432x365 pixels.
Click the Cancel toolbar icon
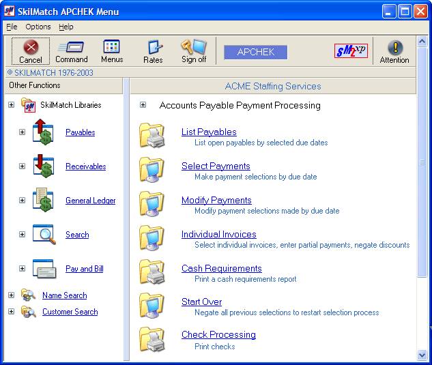tap(31, 47)
